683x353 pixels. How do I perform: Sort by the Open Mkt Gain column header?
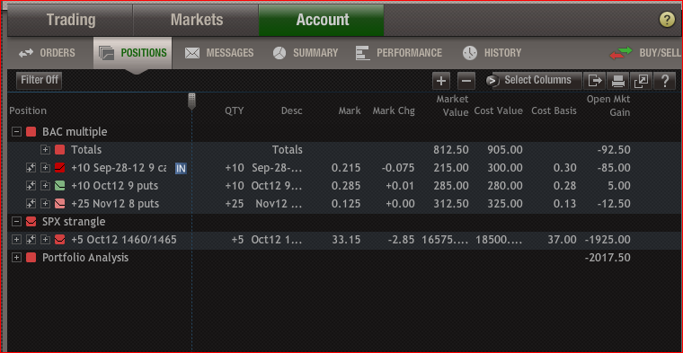click(x=608, y=106)
